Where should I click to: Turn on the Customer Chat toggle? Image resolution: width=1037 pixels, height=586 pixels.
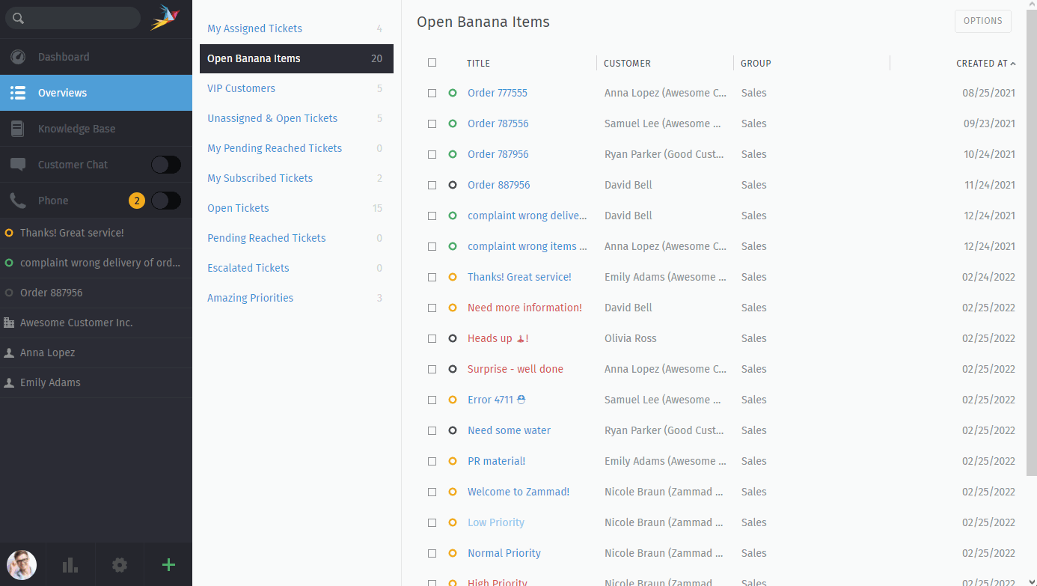[x=166, y=164]
